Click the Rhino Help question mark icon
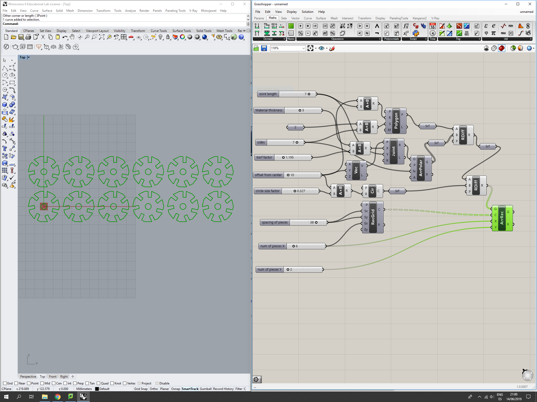The image size is (537, 402). coord(241,37)
